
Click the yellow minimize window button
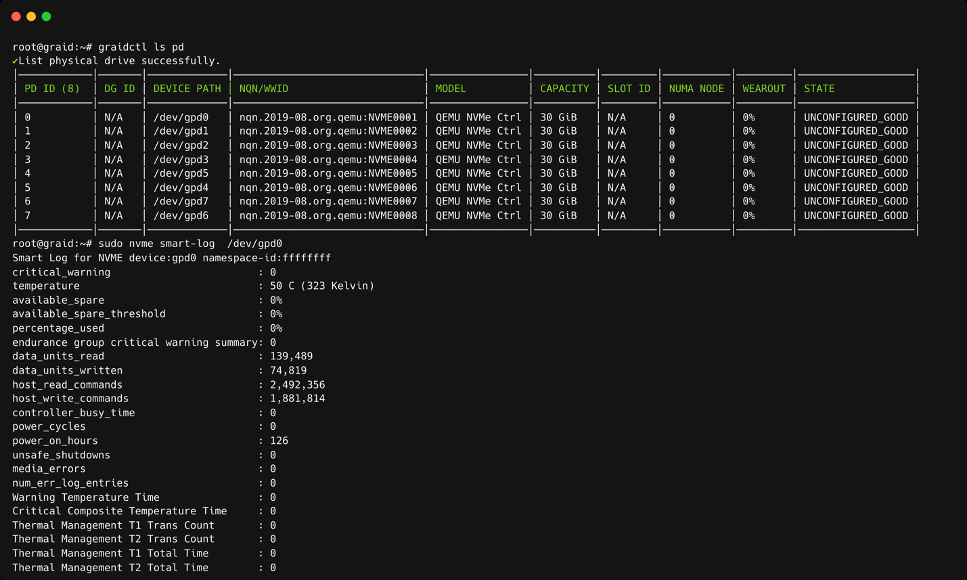(30, 16)
